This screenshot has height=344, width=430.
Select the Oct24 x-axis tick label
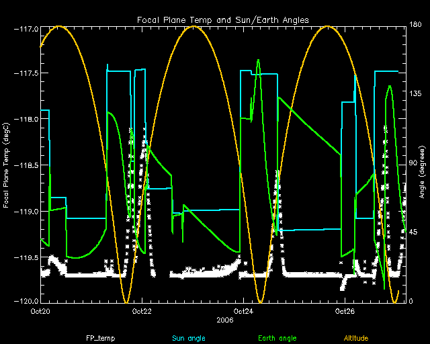coord(243,312)
